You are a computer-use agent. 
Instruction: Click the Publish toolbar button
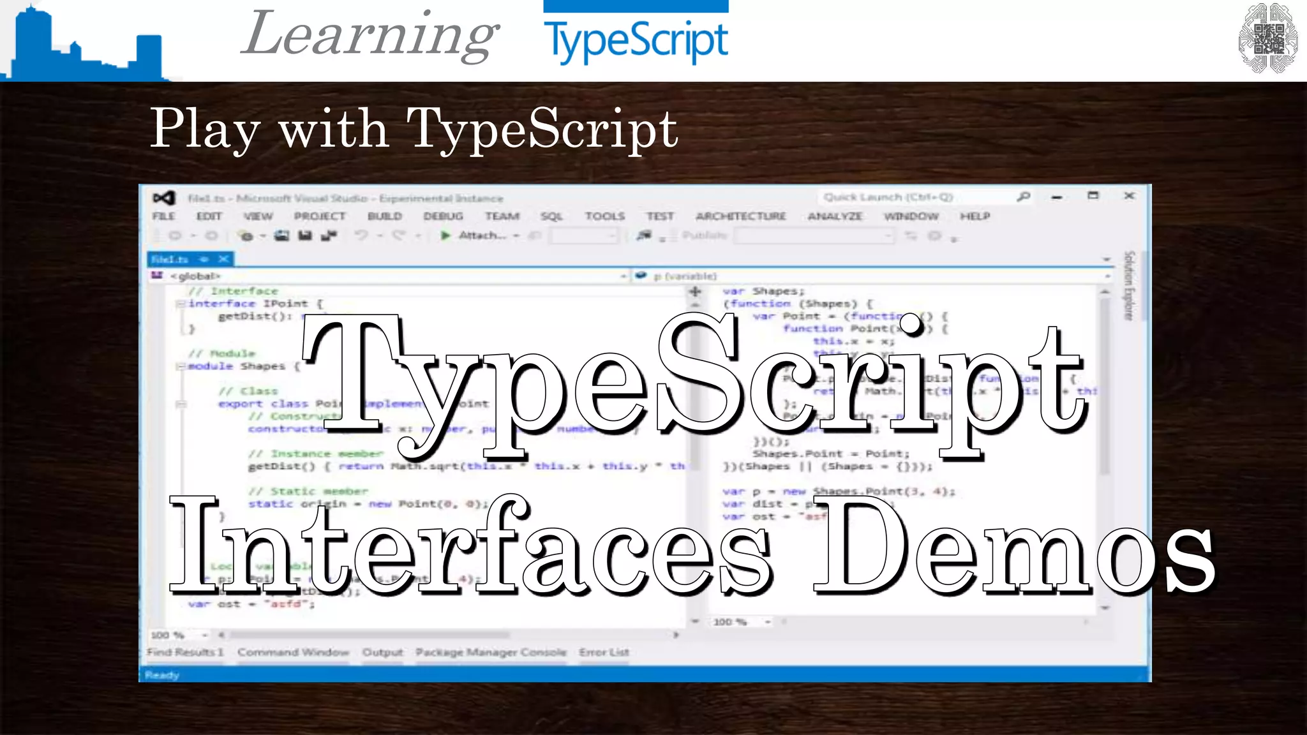pyautogui.click(x=705, y=235)
